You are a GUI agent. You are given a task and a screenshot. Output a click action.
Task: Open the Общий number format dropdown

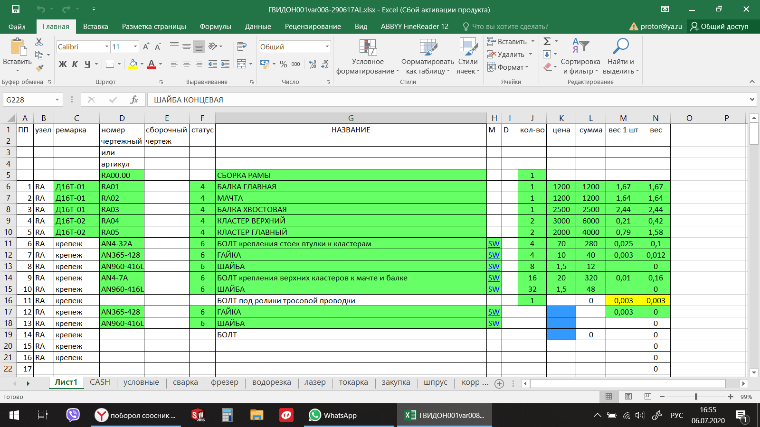coord(327,46)
